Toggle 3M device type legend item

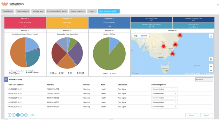[x=52, y=72]
